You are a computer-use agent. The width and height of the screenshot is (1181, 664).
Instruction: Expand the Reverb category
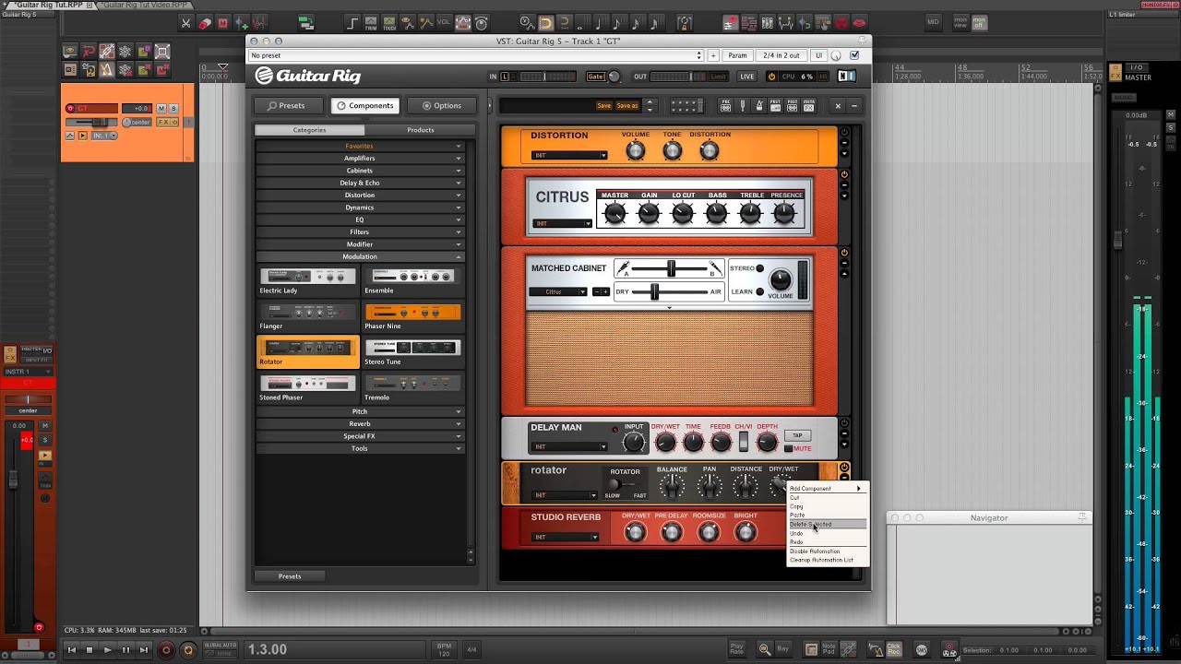360,423
